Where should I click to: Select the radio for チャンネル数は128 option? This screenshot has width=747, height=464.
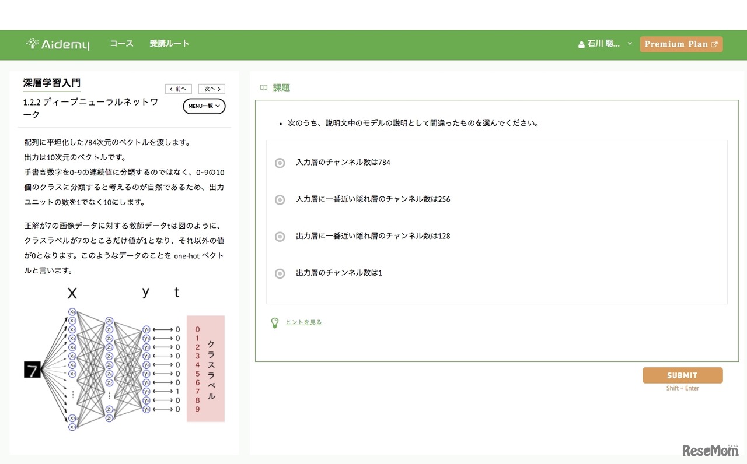(x=280, y=237)
